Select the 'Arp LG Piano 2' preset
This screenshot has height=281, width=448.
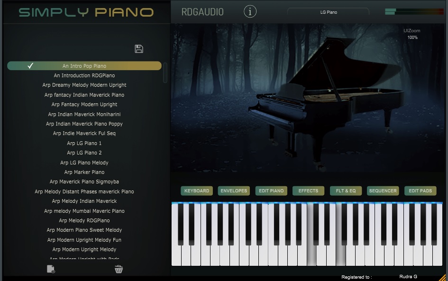pos(84,153)
